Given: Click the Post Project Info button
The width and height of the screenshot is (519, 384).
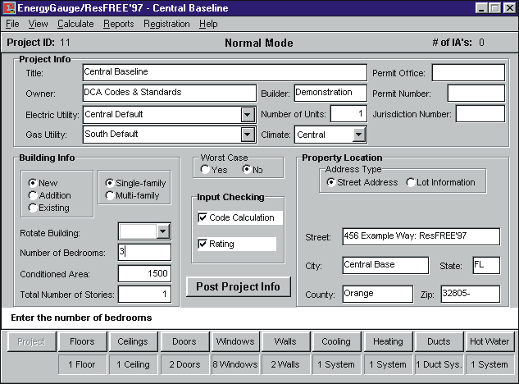Looking at the screenshot, I should pos(239,286).
